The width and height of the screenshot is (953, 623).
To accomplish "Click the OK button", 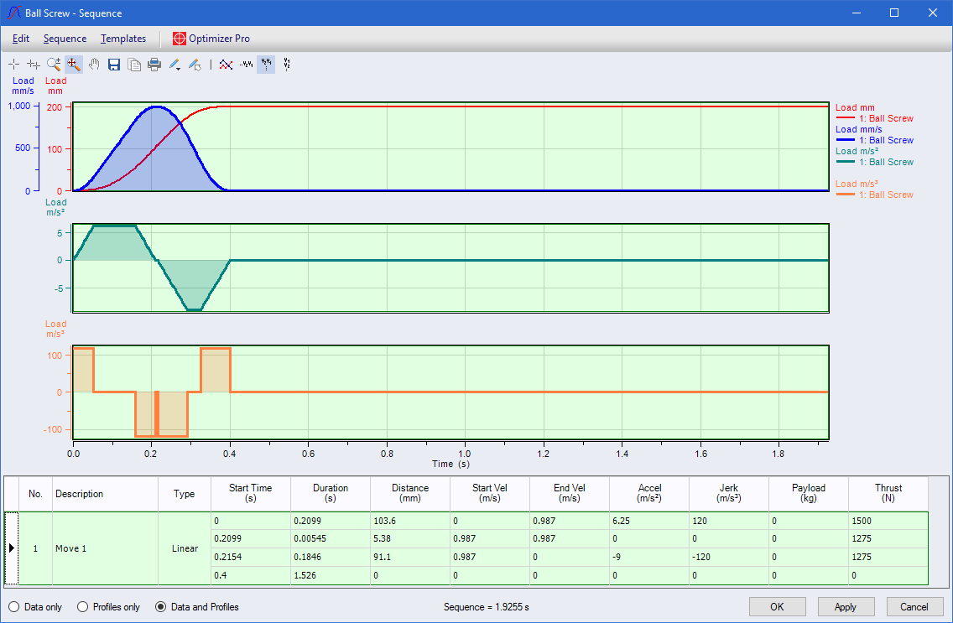I will click(x=777, y=606).
